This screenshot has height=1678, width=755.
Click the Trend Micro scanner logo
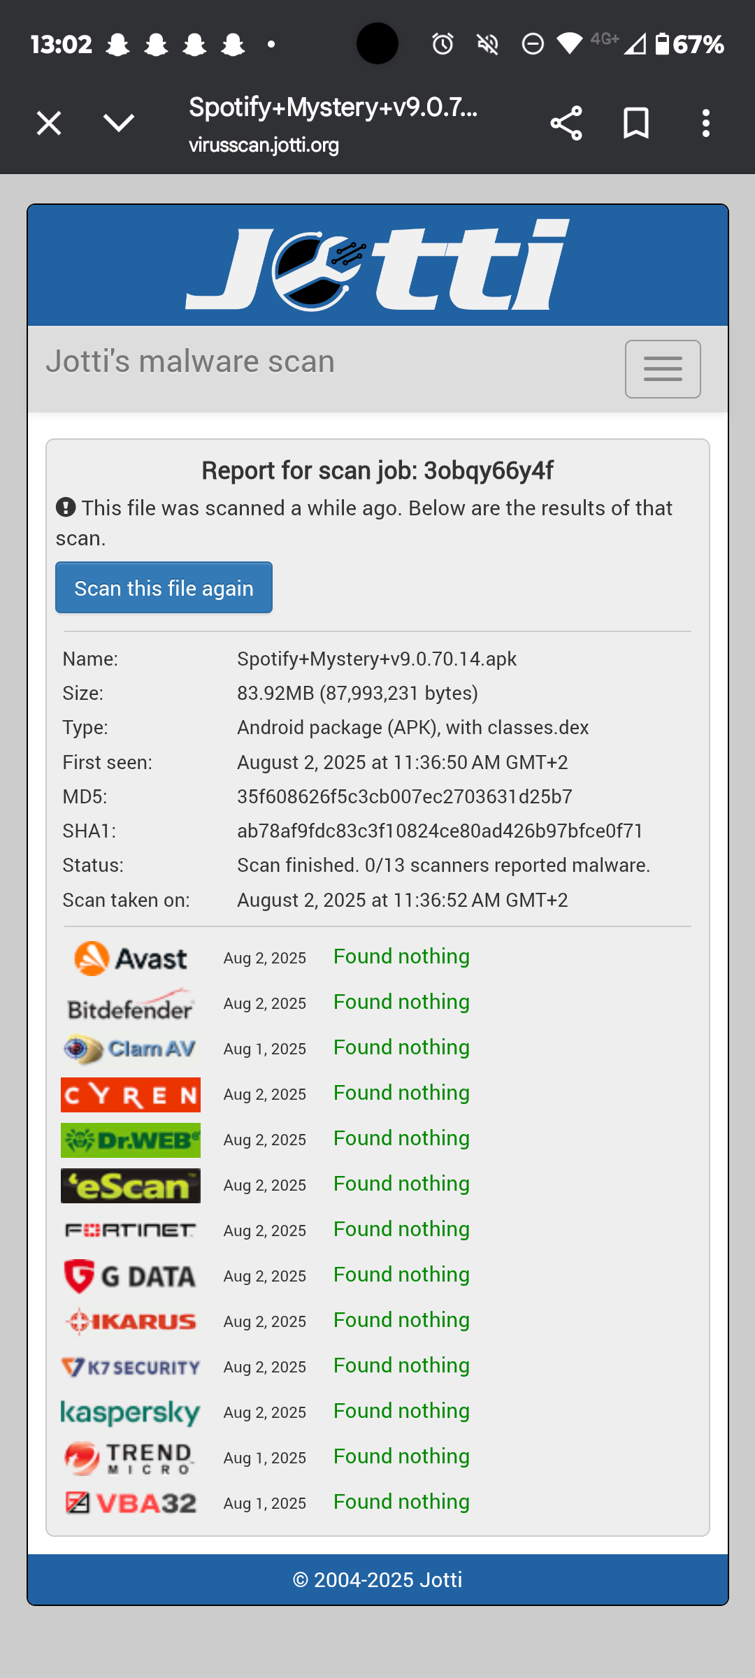(131, 1458)
